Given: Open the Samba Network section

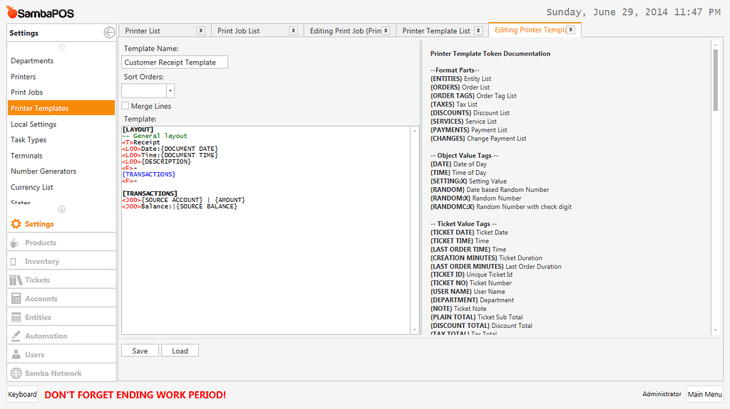Looking at the screenshot, I should (x=61, y=373).
